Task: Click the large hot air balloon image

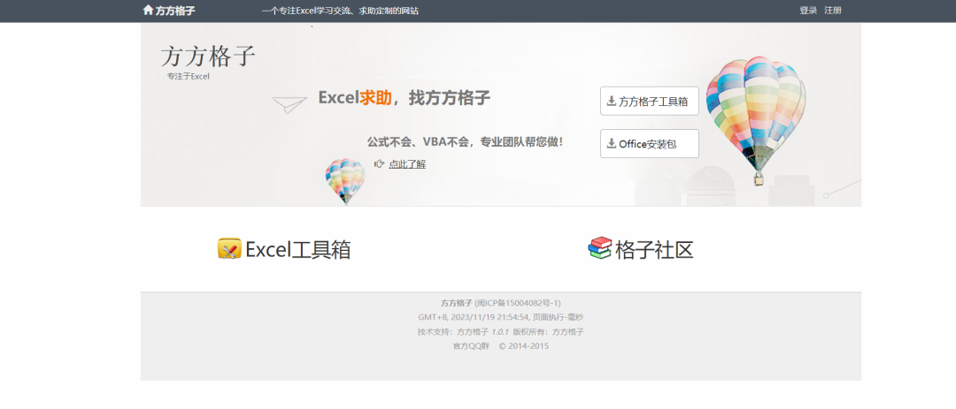Action: tap(755, 120)
